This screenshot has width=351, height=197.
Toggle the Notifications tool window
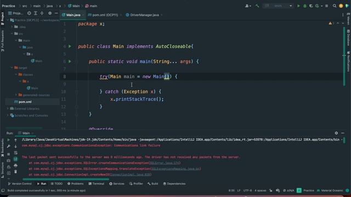[x=348, y=61]
